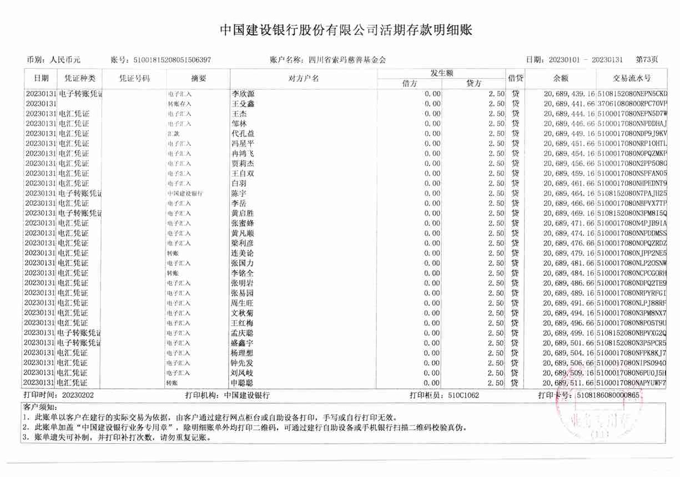
Task: Click 打印机构: 中国建设银行 in footer
Action: coord(227,395)
